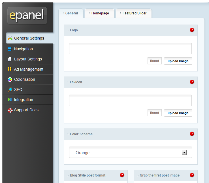The width and height of the screenshot is (209, 183).
Task: Click the epanel logo
Action: (x=27, y=16)
